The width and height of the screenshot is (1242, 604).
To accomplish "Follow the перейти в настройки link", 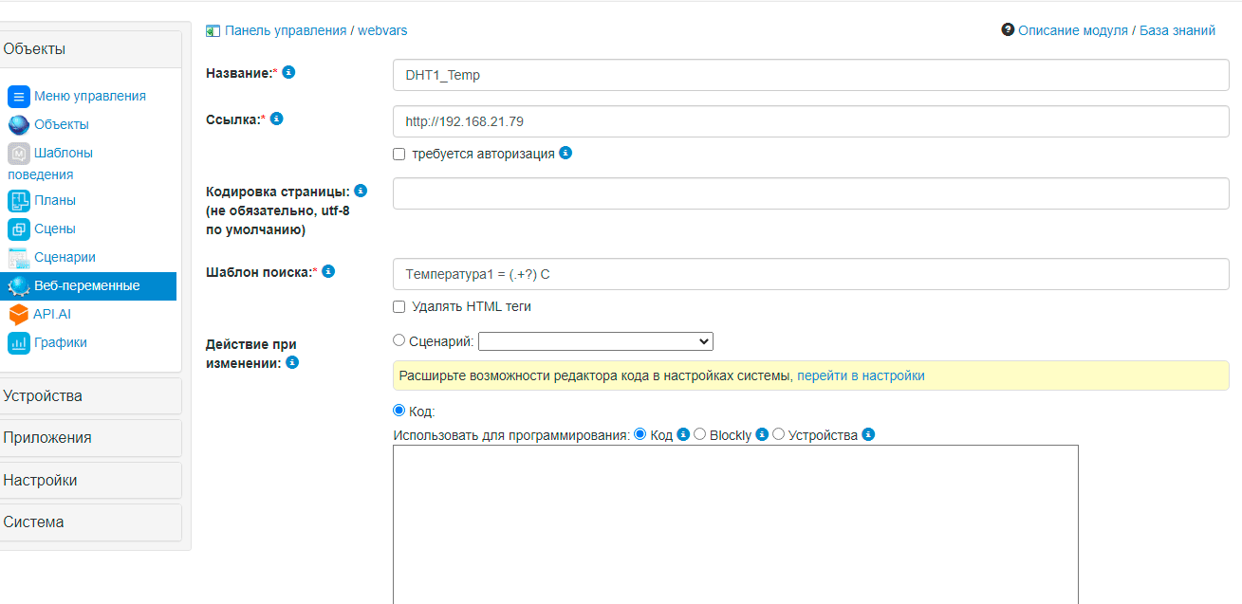I will pyautogui.click(x=861, y=375).
